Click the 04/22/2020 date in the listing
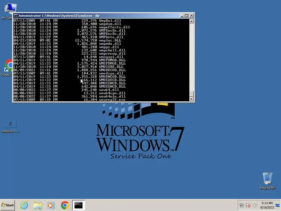This screenshot has width=281, height=211. click(24, 40)
